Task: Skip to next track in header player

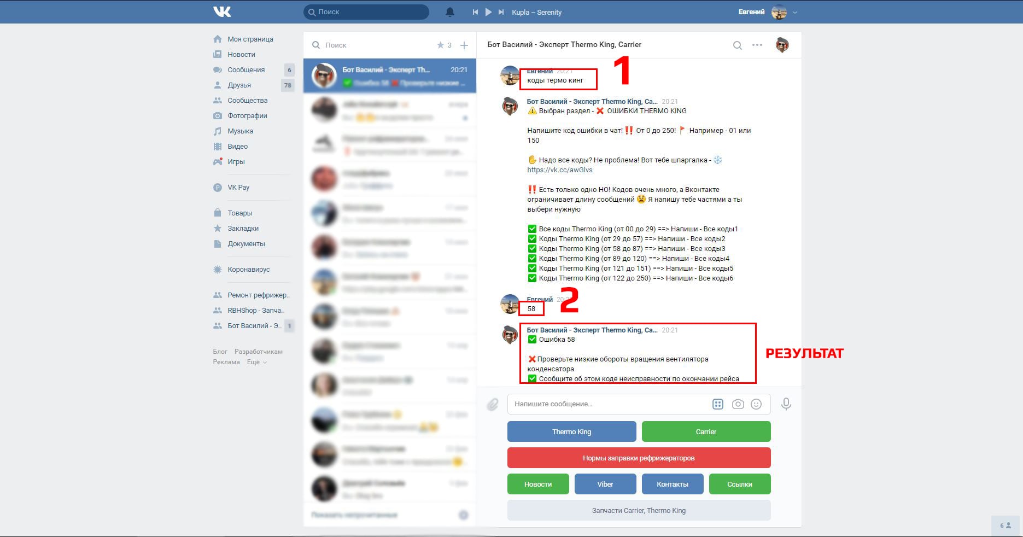Action: [502, 12]
